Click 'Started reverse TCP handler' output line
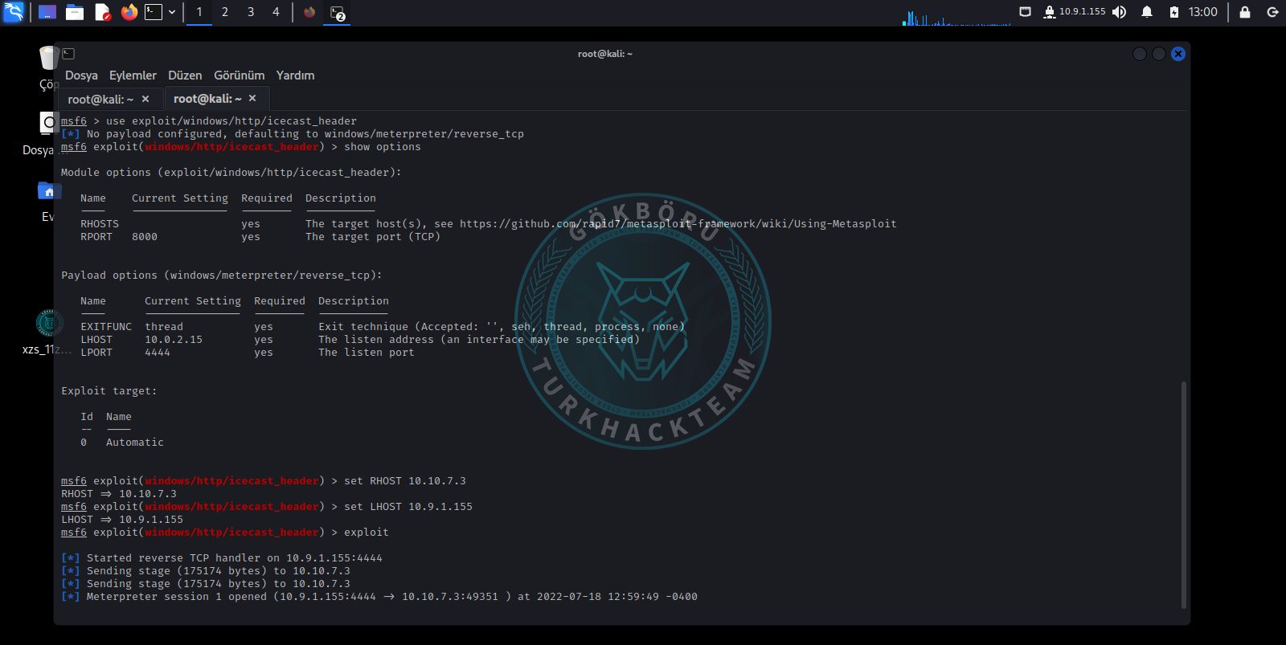The width and height of the screenshot is (1286, 645). point(222,558)
